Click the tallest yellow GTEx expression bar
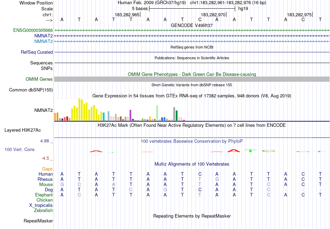The image size is (330, 229). pos(79,109)
